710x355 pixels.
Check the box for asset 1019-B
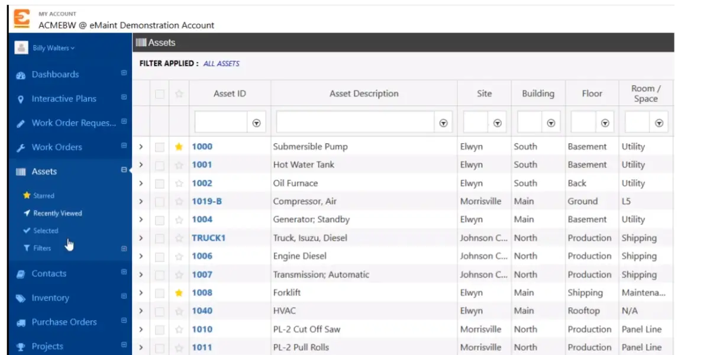click(159, 202)
